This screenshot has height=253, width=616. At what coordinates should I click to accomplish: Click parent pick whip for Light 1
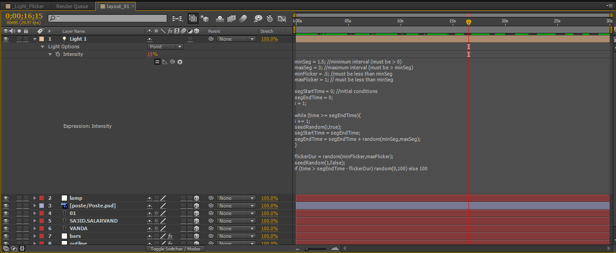coord(211,39)
